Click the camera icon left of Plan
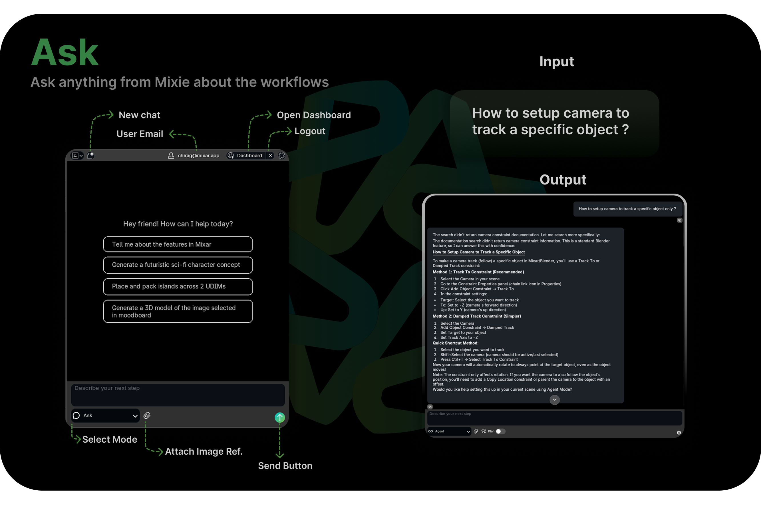This screenshot has width=761, height=514. (484, 431)
